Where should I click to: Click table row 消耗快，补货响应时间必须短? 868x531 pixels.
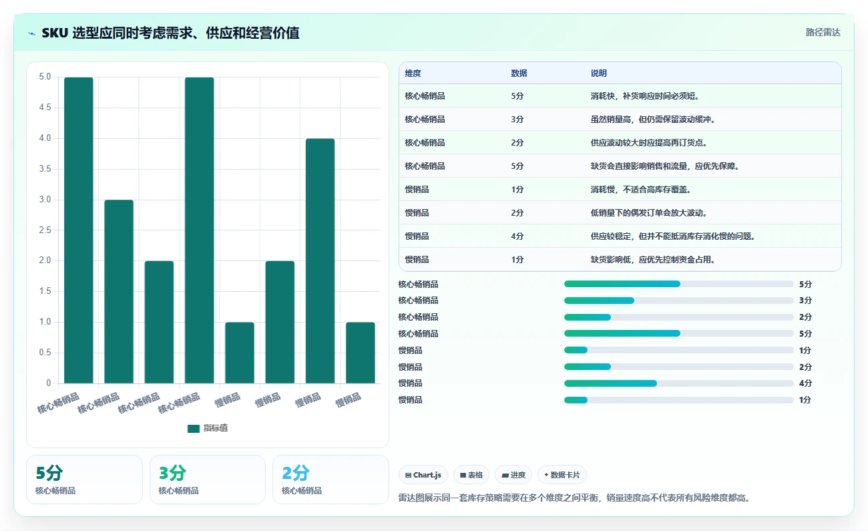[x=620, y=96]
